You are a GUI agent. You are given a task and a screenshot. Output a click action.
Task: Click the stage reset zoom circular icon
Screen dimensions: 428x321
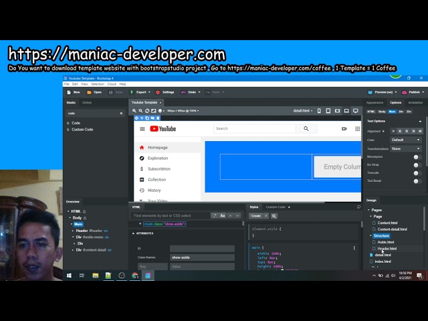tap(147, 111)
